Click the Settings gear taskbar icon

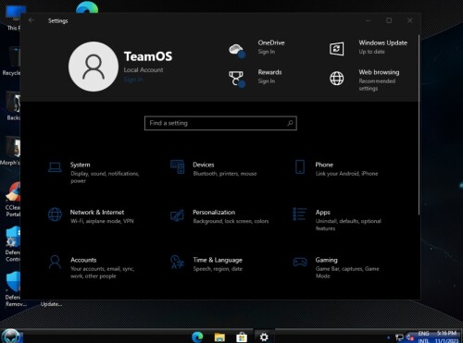pyautogui.click(x=264, y=337)
